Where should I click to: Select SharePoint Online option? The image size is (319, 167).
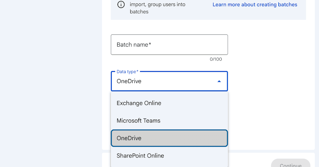pyautogui.click(x=169, y=156)
